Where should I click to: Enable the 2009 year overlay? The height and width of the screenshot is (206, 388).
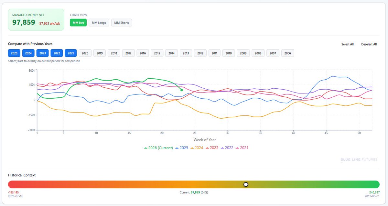point(243,53)
